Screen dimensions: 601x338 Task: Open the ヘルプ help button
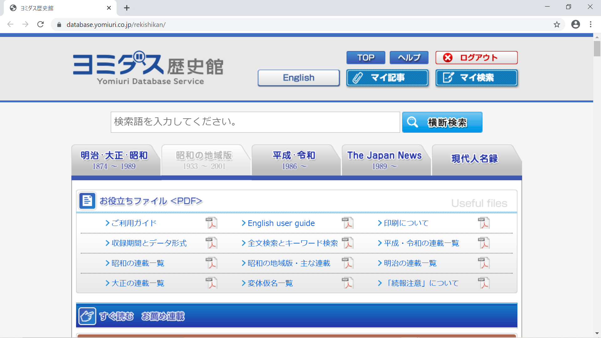point(409,58)
